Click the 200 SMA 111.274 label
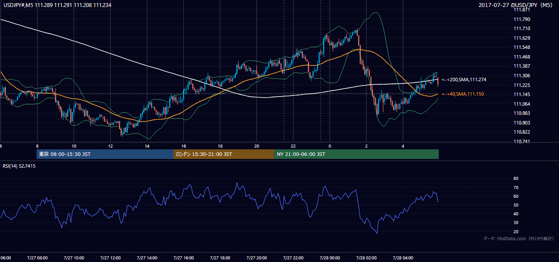This screenshot has height=262, width=559. click(464, 80)
